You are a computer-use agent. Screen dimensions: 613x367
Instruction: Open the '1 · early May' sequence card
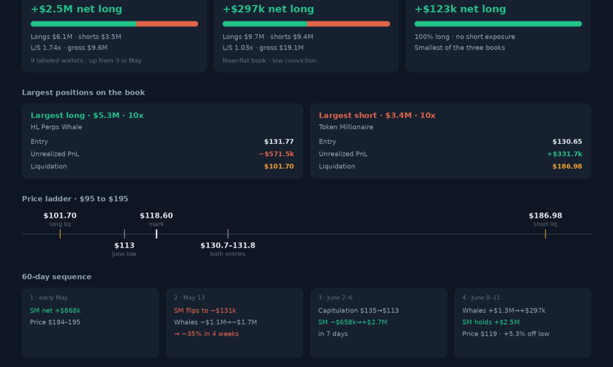tap(90, 322)
